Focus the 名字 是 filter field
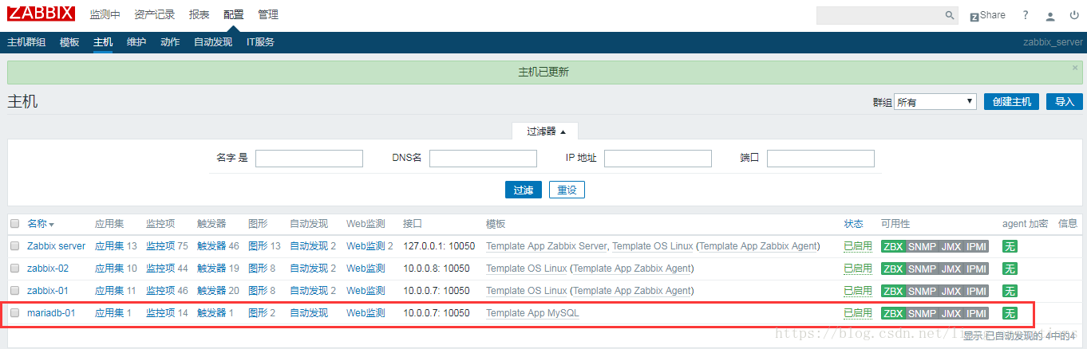The width and height of the screenshot is (1087, 349). click(309, 159)
